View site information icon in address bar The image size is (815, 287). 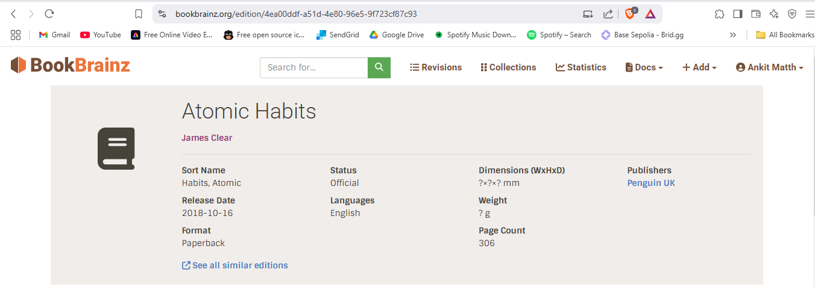(x=162, y=14)
